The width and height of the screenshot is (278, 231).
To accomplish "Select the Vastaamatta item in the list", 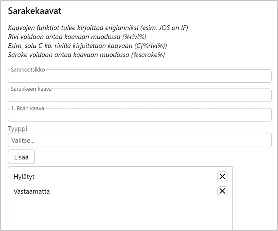I will 32,191.
